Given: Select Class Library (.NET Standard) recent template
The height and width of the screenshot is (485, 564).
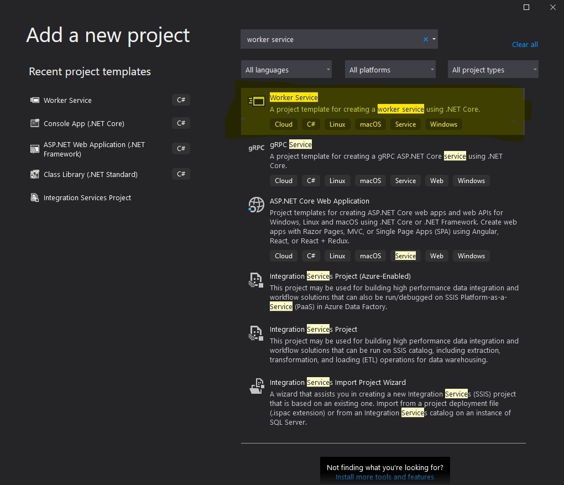Looking at the screenshot, I should click(91, 175).
